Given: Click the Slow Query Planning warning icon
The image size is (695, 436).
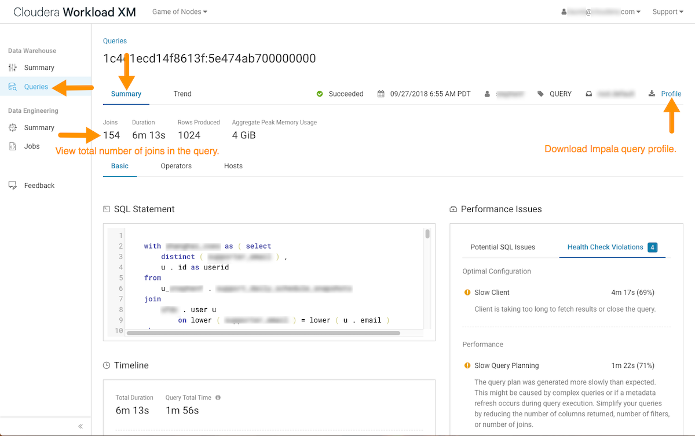Looking at the screenshot, I should coord(467,365).
